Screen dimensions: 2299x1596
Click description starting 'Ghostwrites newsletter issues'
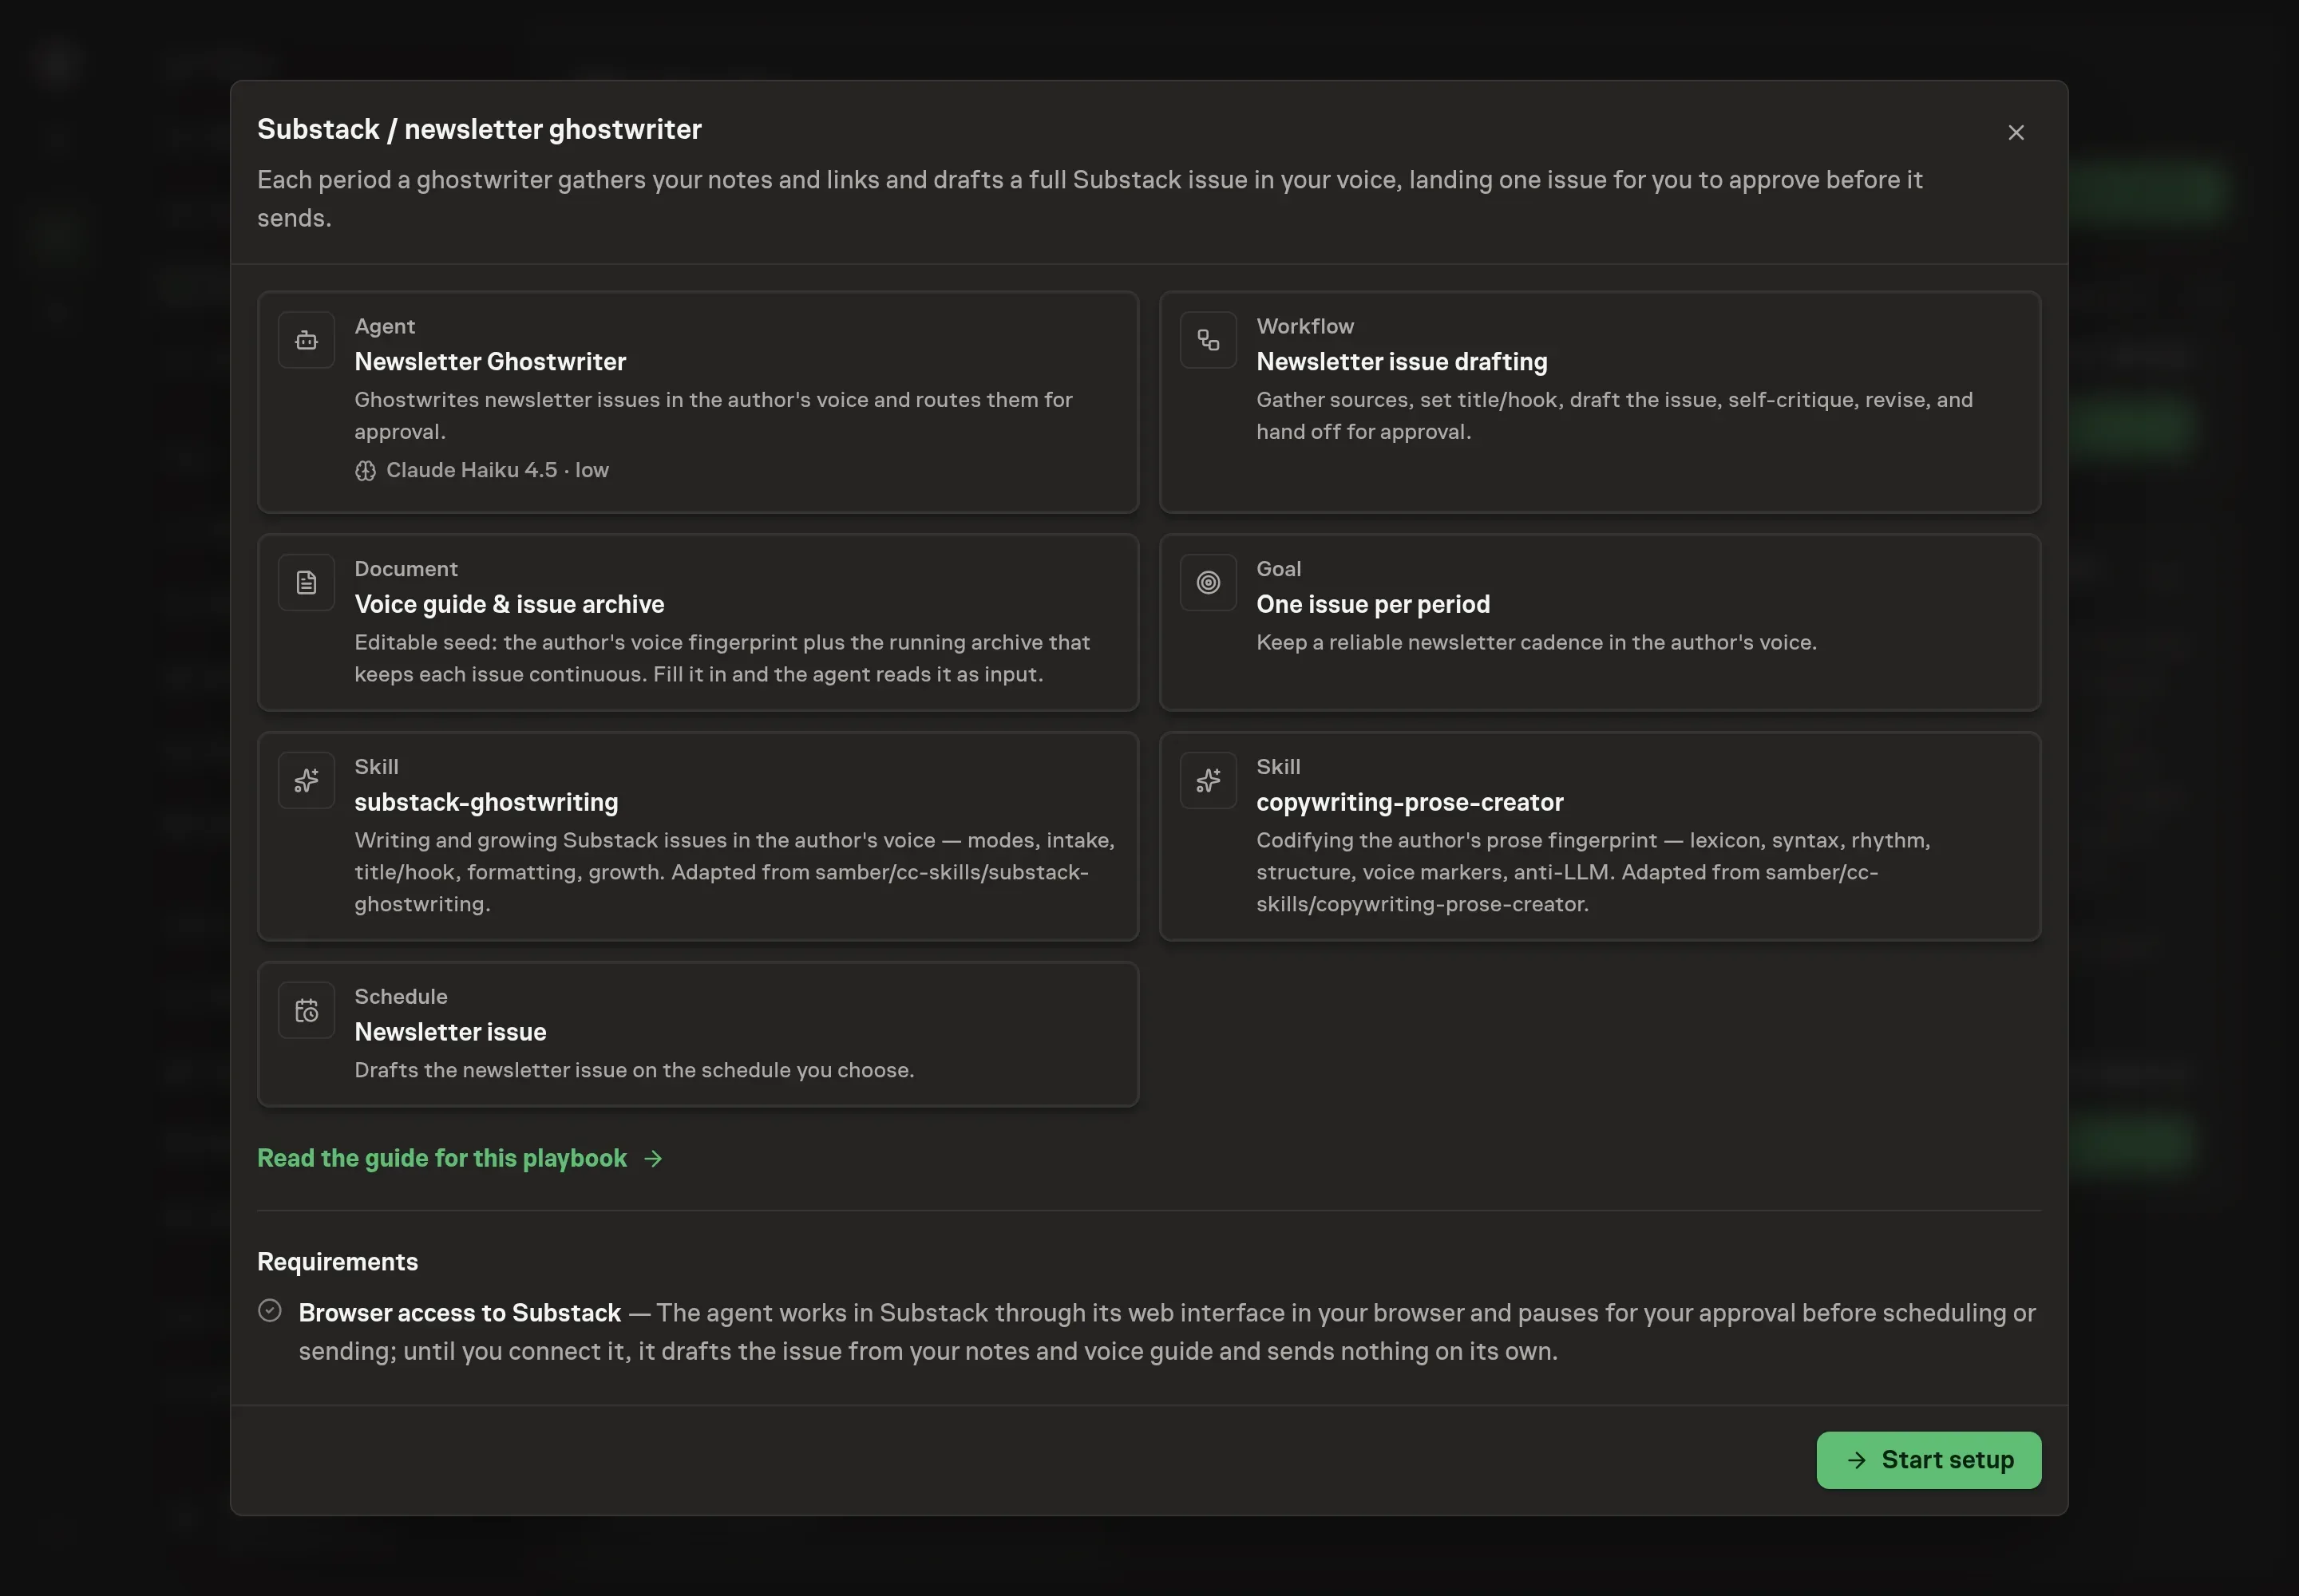click(714, 416)
